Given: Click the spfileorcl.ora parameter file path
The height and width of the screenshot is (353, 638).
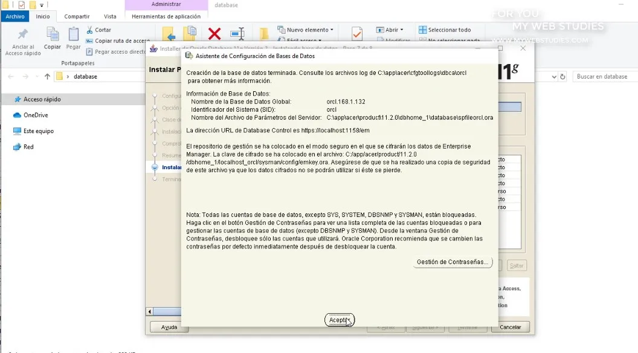Looking at the screenshot, I should coord(410,118).
